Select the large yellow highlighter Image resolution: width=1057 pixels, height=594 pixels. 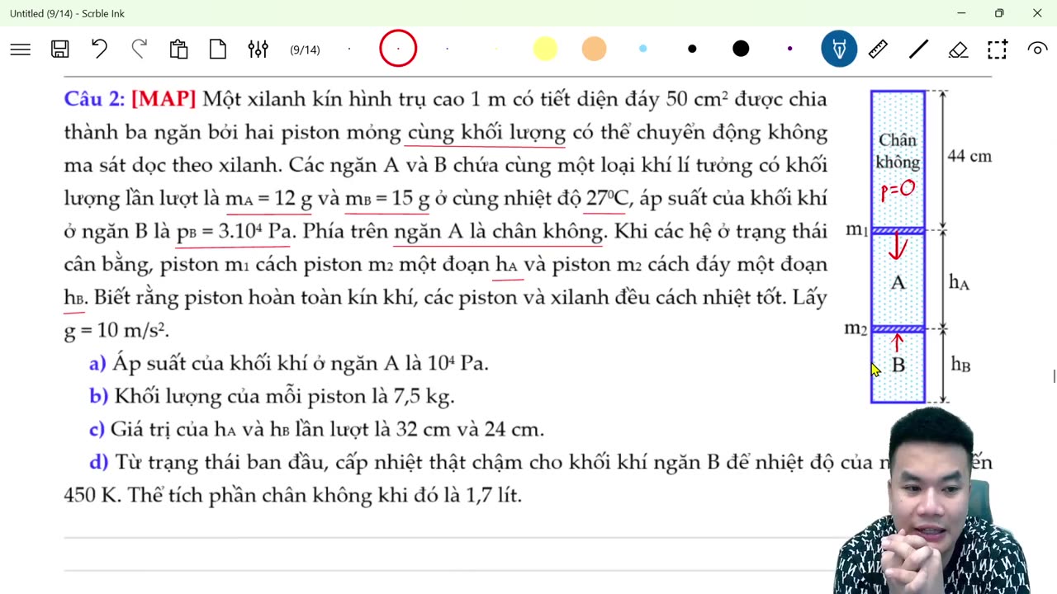click(x=545, y=49)
